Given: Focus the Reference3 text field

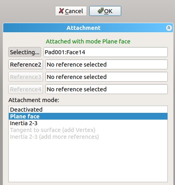Looking at the screenshot, I should pos(106,77).
